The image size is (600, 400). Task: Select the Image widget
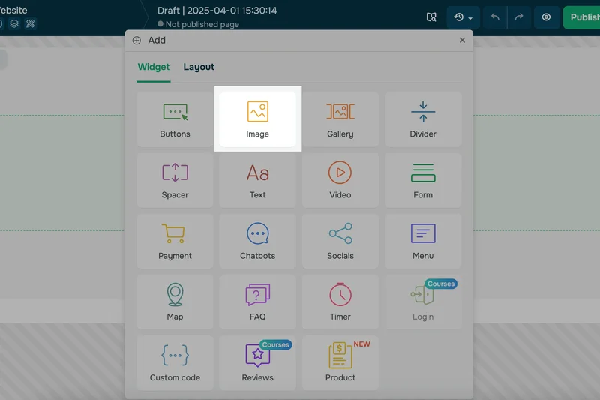point(257,119)
